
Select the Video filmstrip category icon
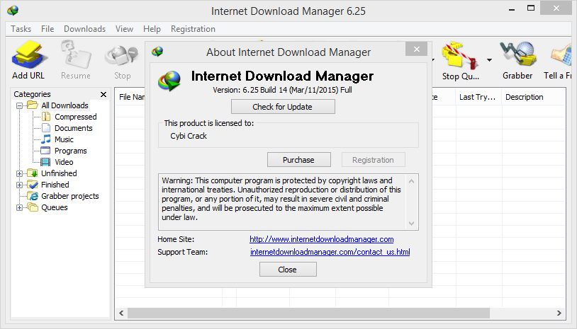coord(45,162)
